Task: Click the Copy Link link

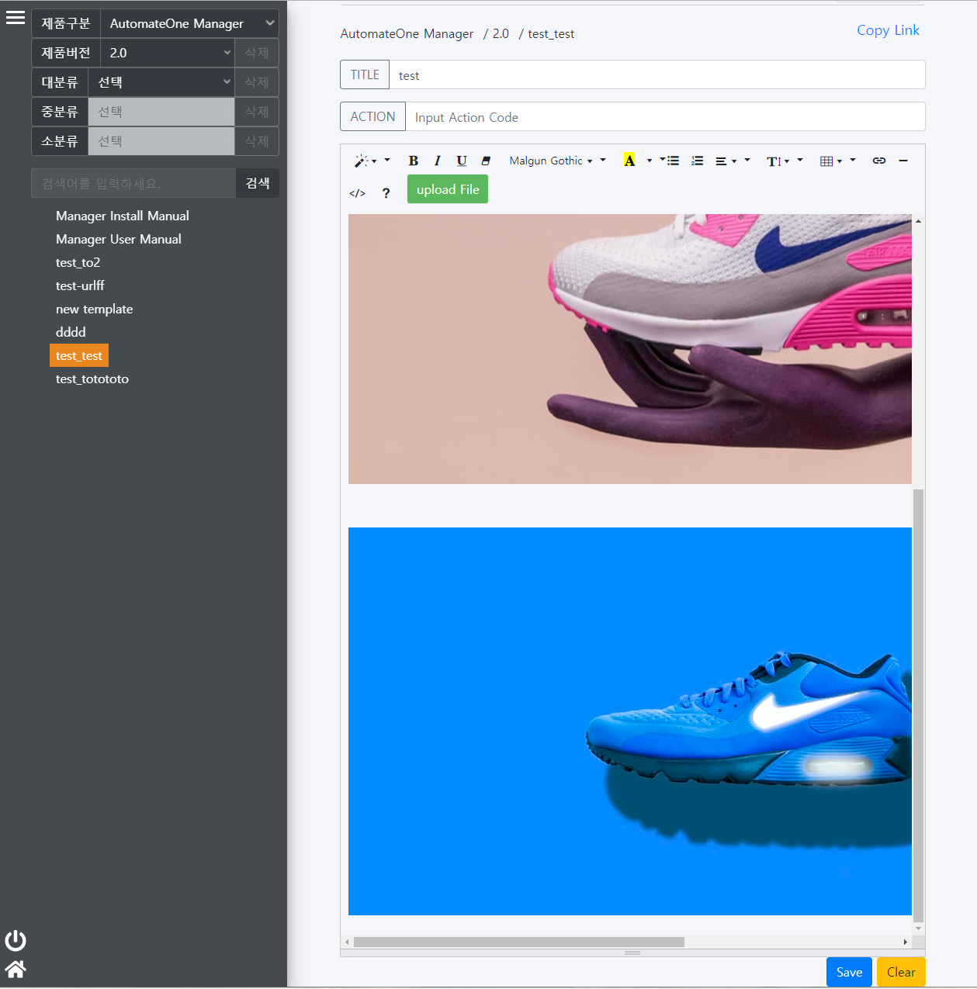Action: (x=888, y=30)
